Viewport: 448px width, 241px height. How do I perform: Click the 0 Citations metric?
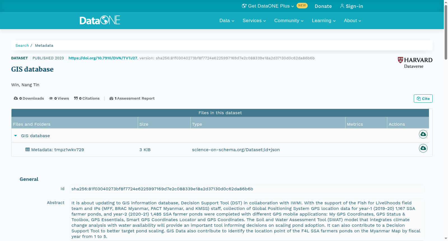click(87, 98)
